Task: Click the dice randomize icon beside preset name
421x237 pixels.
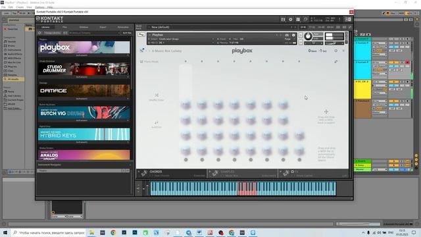Action: point(142,51)
